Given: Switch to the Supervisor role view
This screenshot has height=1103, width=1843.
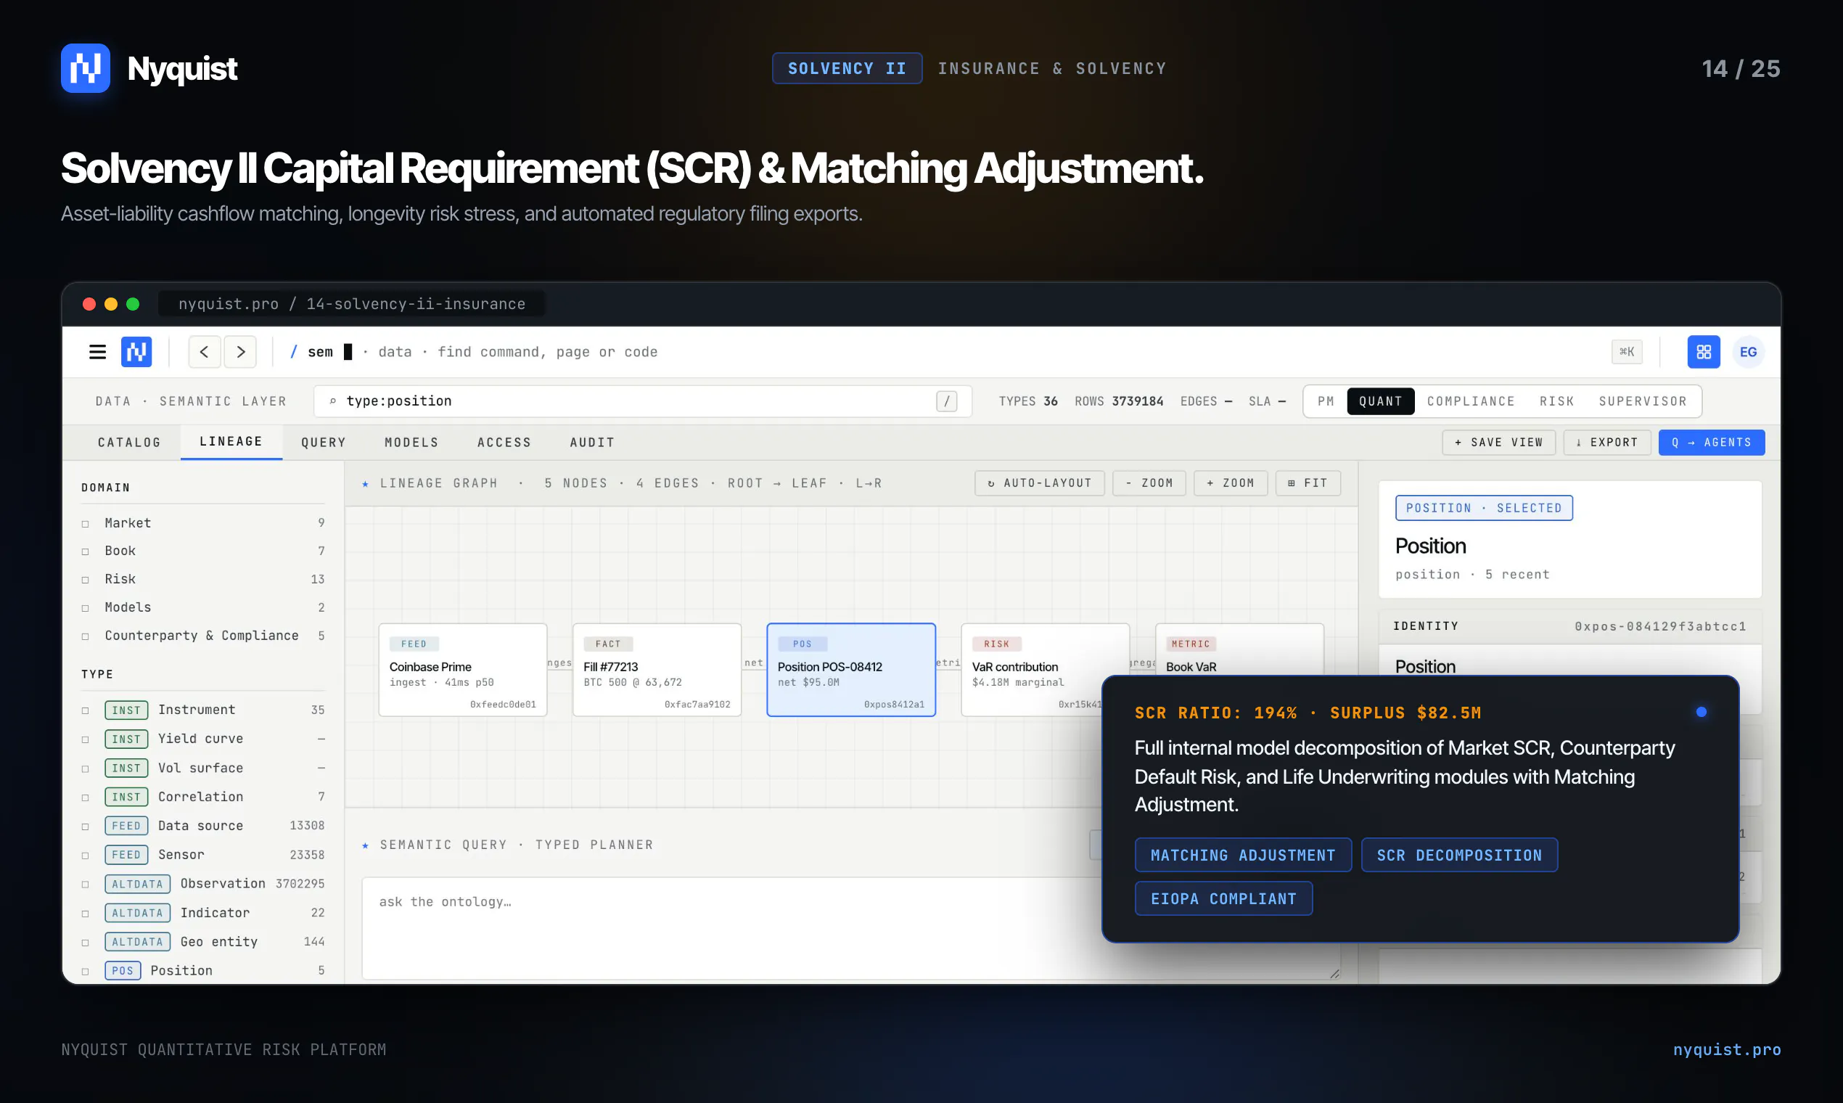Looking at the screenshot, I should (1642, 401).
